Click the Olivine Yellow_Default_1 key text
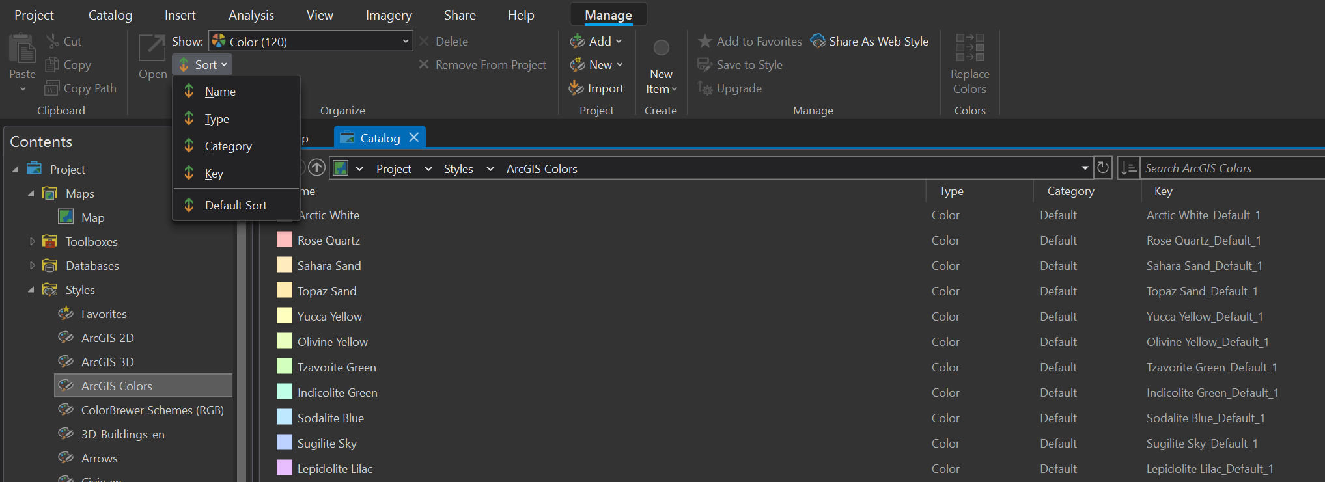 click(x=1207, y=341)
